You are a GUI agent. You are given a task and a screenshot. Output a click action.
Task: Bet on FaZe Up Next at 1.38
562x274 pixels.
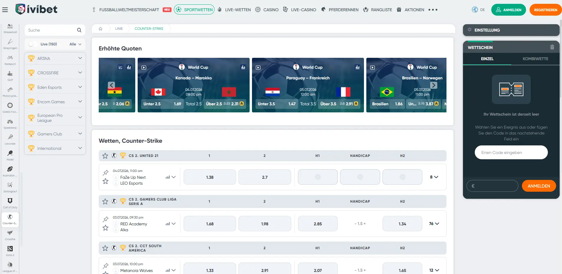click(x=210, y=177)
